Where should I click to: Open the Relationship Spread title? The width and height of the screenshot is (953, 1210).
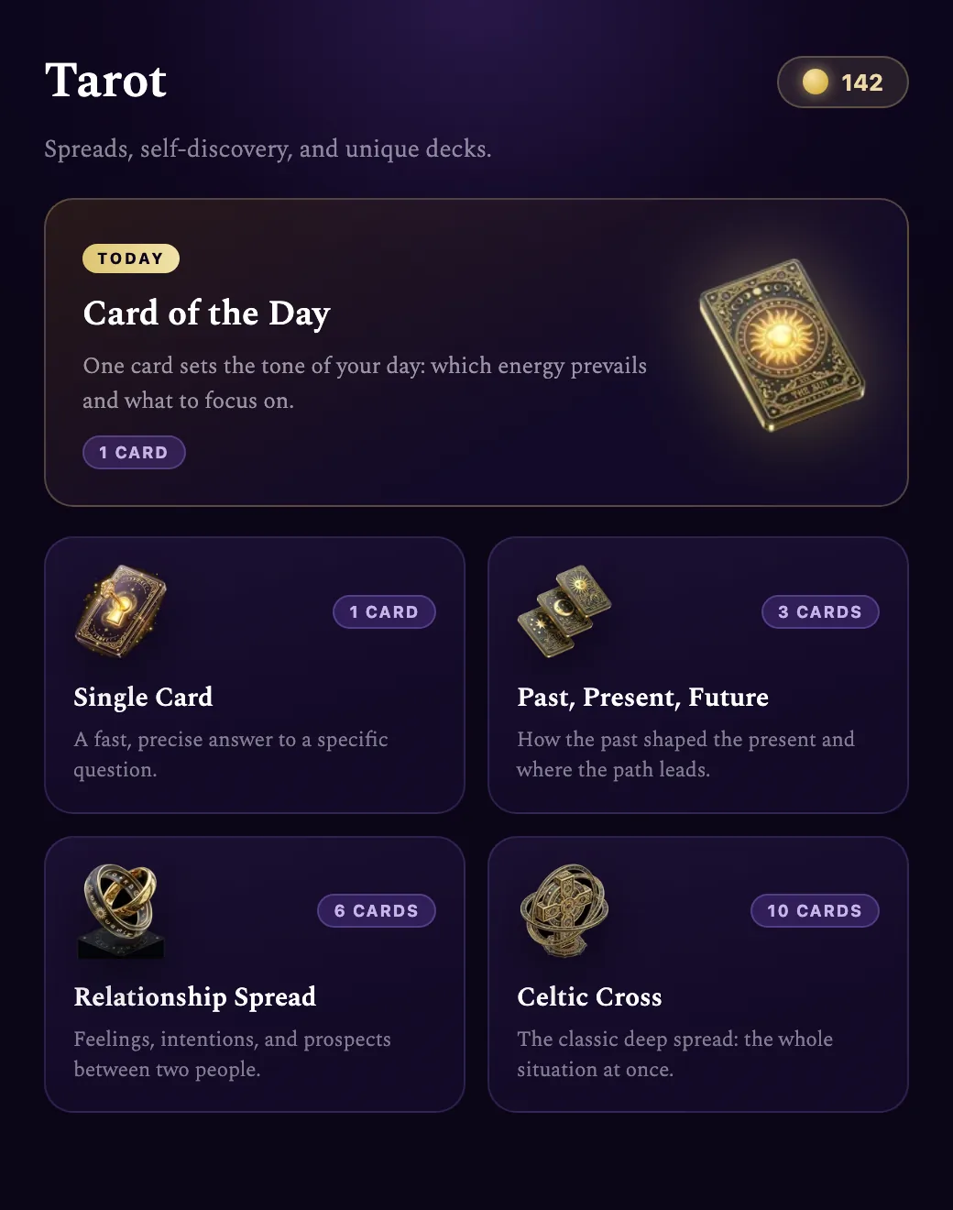[x=194, y=996]
